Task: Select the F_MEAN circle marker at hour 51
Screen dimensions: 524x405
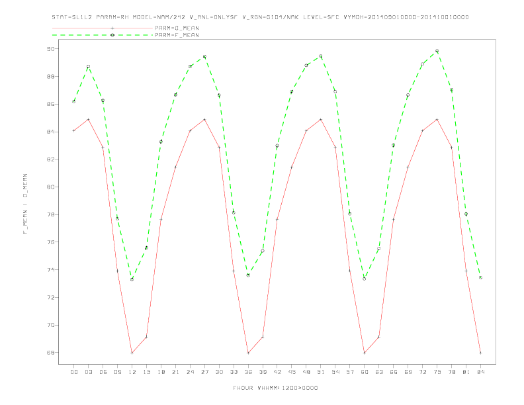Action: (x=321, y=56)
